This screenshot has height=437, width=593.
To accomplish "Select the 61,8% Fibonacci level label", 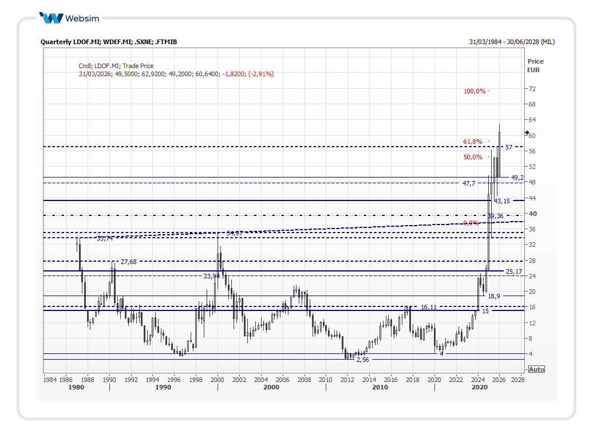I will [x=473, y=141].
